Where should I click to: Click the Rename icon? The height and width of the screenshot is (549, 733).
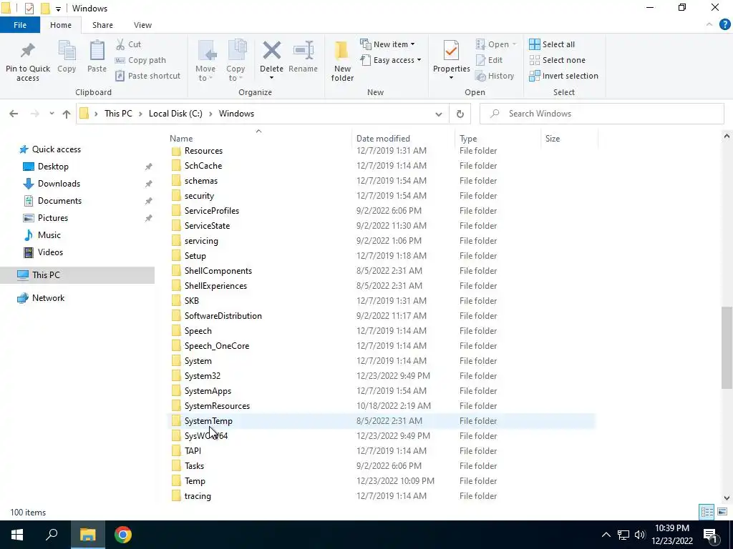(303, 51)
